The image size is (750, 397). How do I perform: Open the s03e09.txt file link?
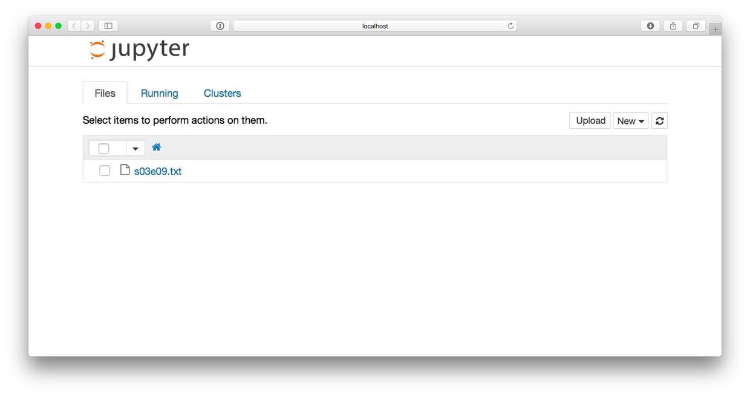click(158, 172)
